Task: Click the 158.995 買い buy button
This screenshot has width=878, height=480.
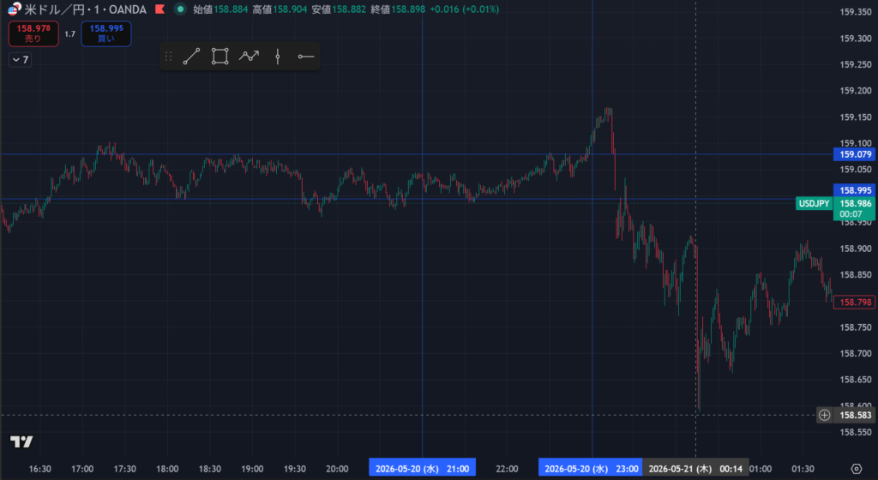Action: [x=106, y=33]
